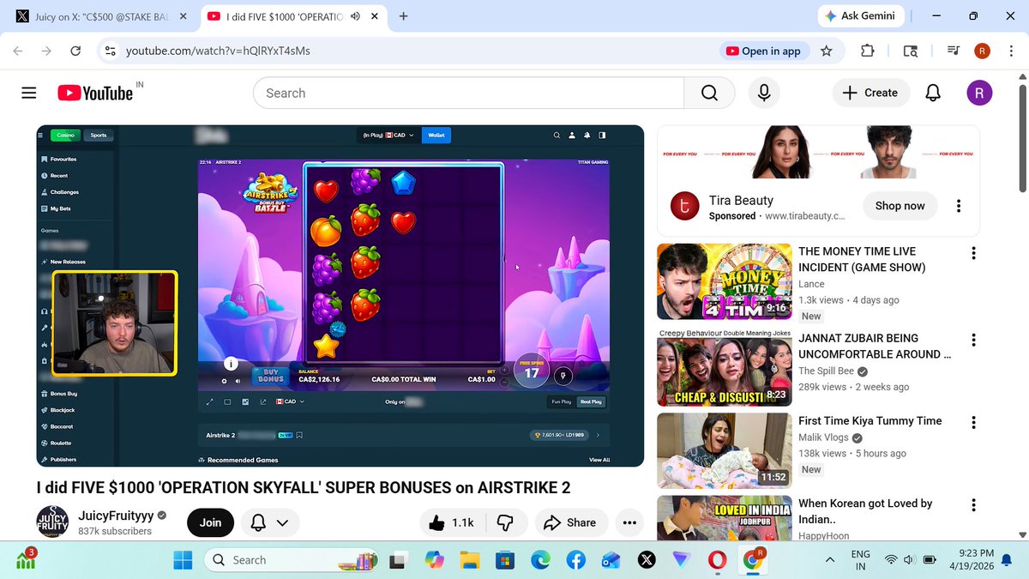Viewport: 1029px width, 579px height.
Task: Open options for JANNAT ZUBAIR video
Action: (x=973, y=340)
